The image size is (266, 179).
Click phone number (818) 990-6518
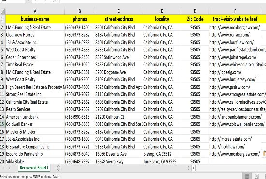[80, 117]
